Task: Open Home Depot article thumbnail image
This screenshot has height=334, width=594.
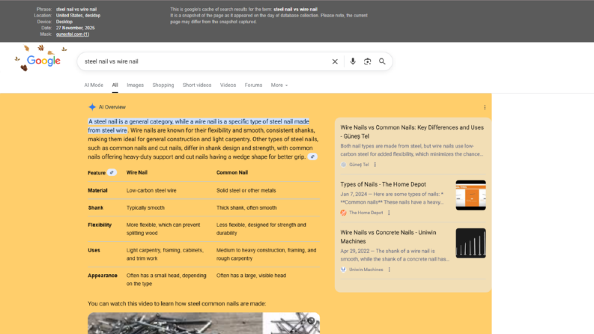Action: (470, 195)
